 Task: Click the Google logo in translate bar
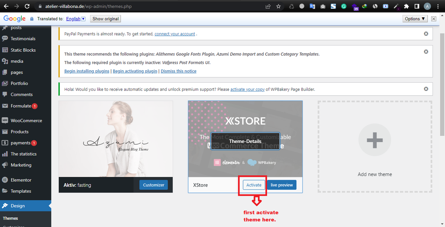point(15,19)
